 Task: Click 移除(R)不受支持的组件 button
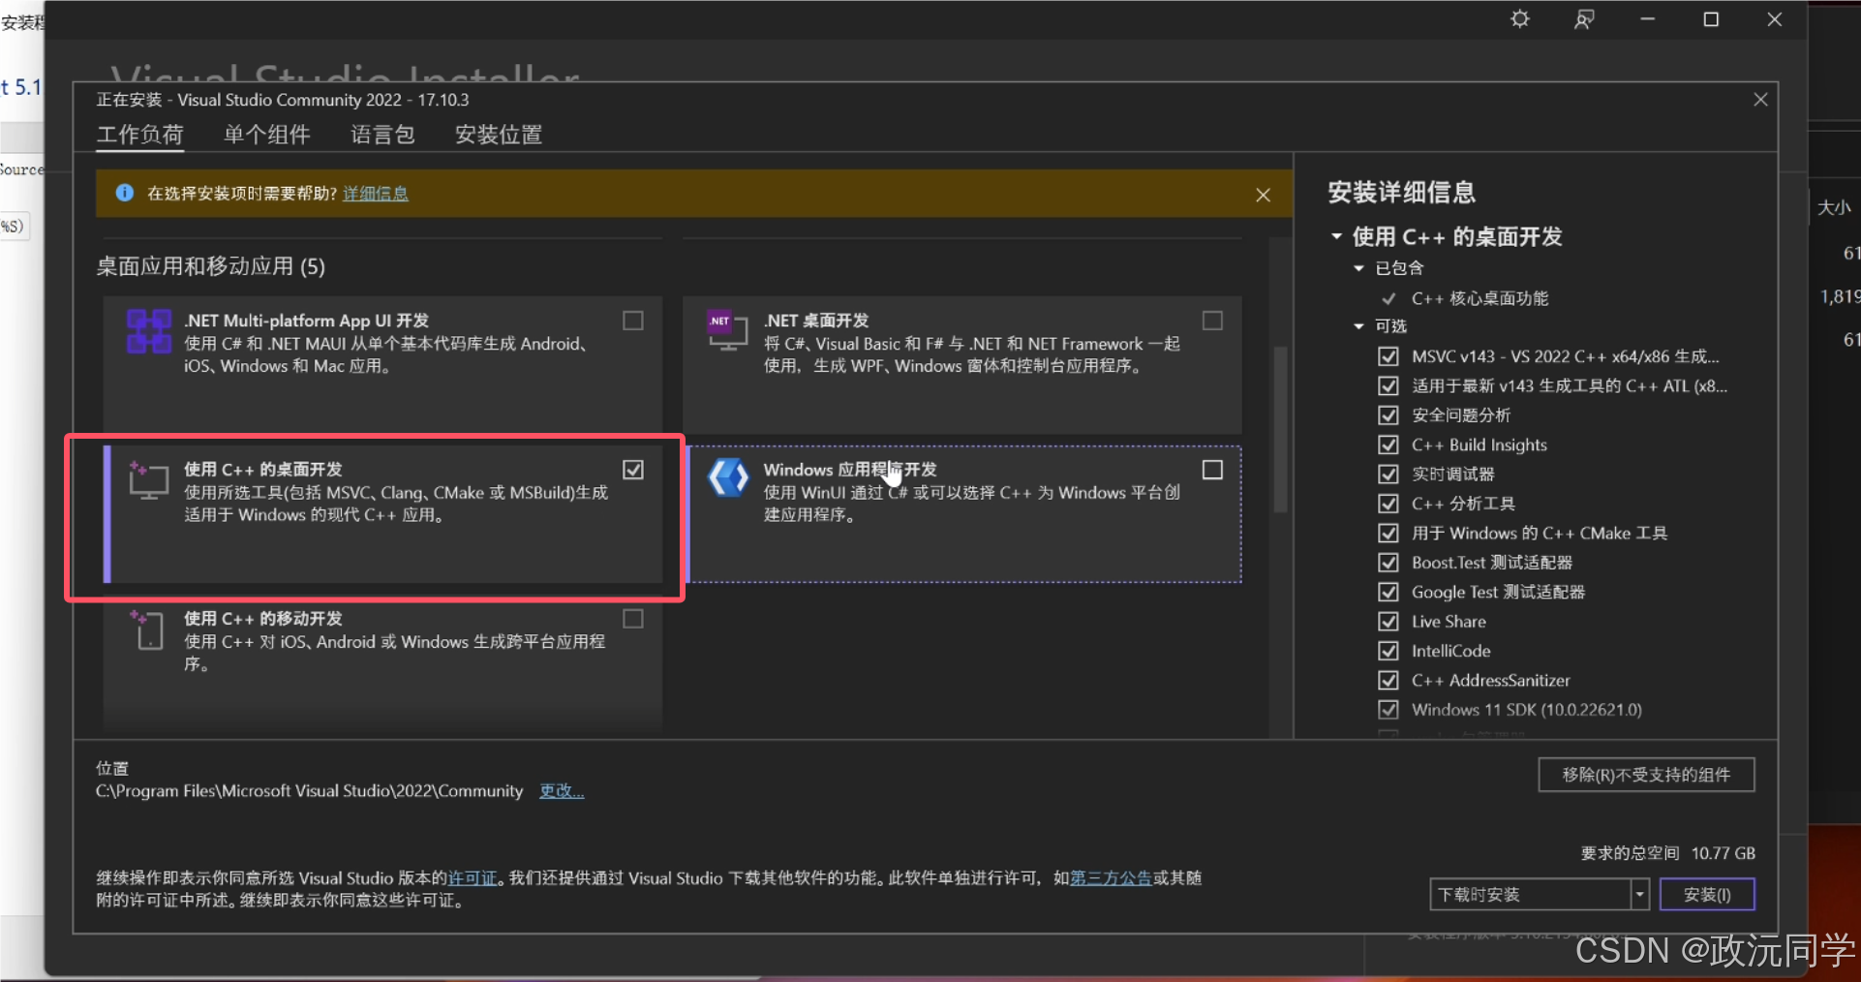1646,775
